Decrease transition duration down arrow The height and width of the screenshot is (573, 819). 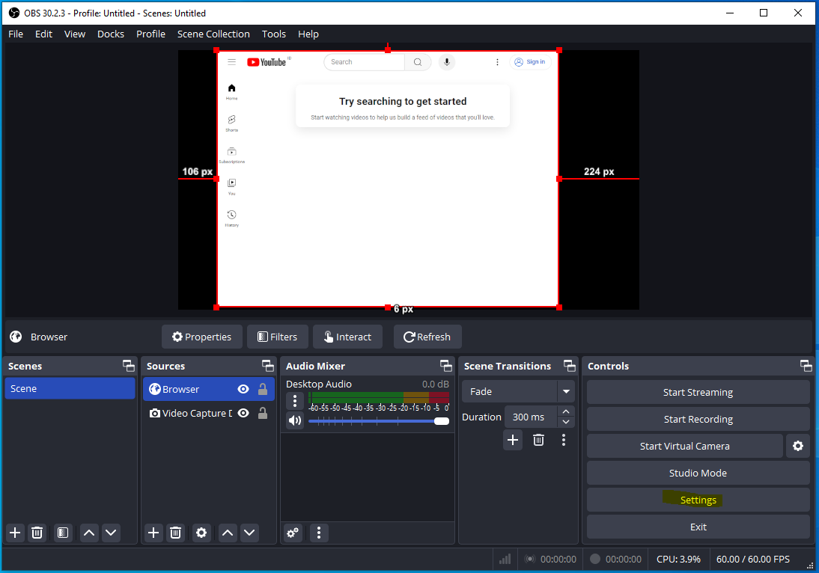(x=566, y=422)
